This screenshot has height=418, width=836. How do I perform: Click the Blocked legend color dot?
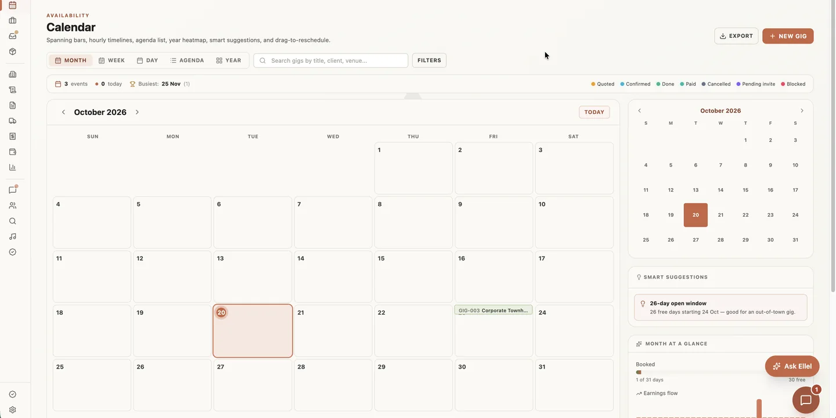click(x=783, y=84)
